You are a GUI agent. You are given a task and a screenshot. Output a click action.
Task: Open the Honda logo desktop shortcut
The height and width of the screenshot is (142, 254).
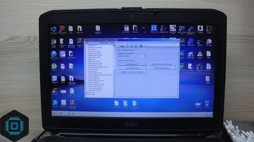(182, 42)
